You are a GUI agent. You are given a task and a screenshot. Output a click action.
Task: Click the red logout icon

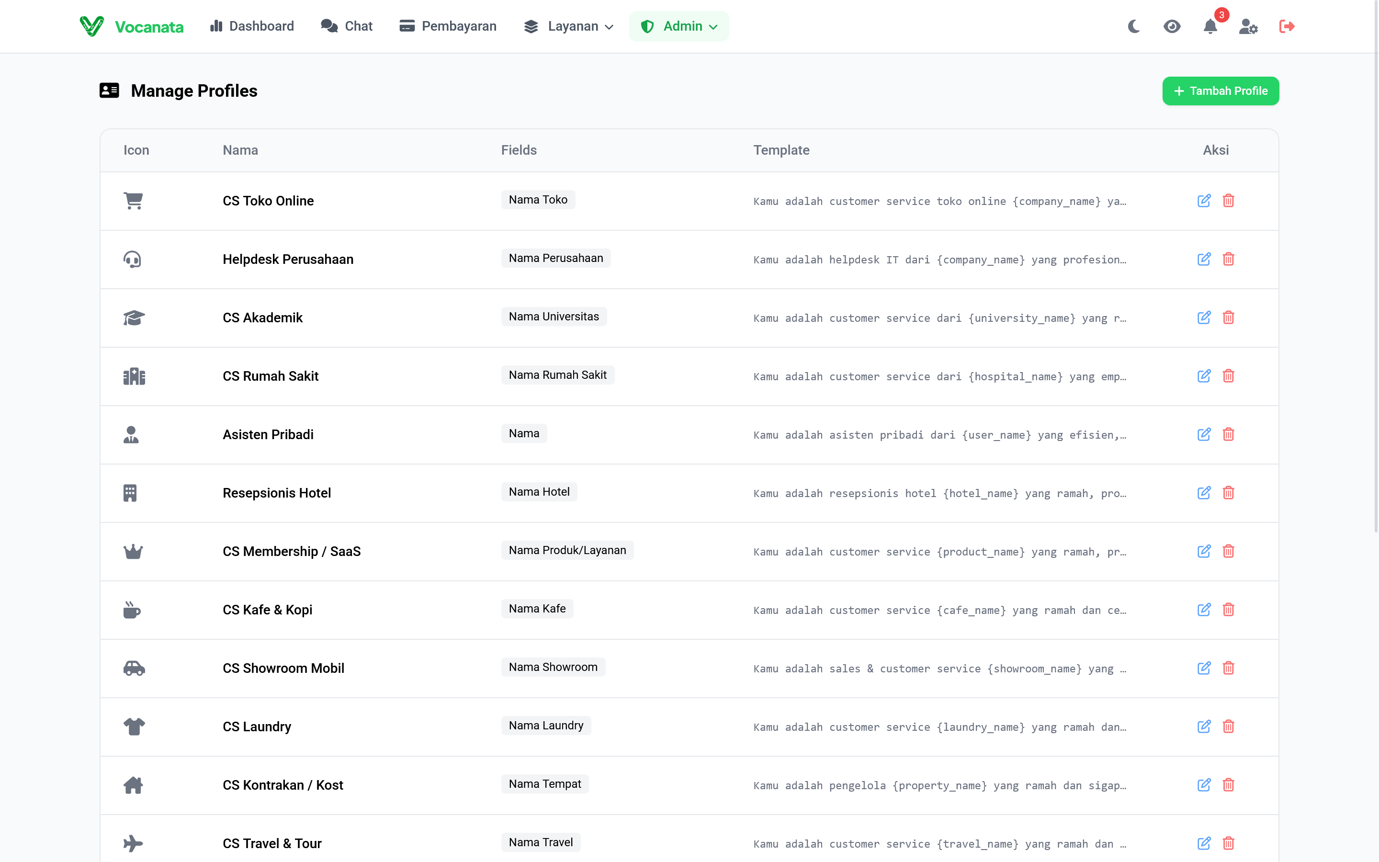(x=1287, y=26)
